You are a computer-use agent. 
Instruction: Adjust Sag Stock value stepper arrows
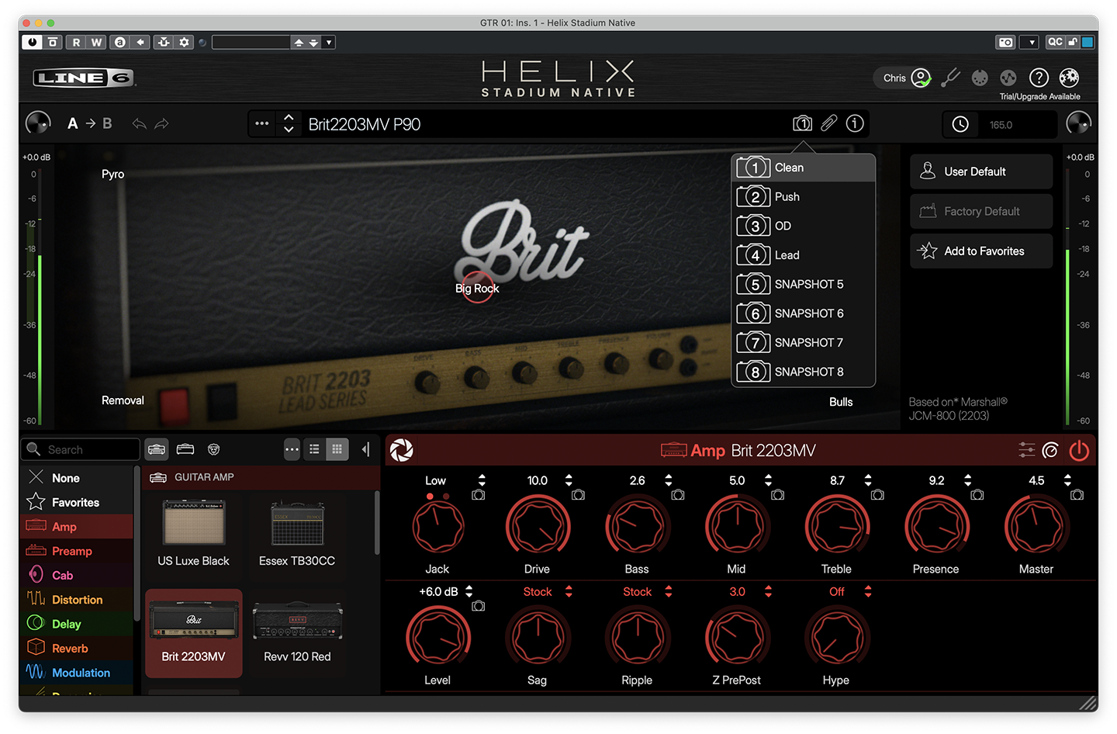(x=569, y=591)
